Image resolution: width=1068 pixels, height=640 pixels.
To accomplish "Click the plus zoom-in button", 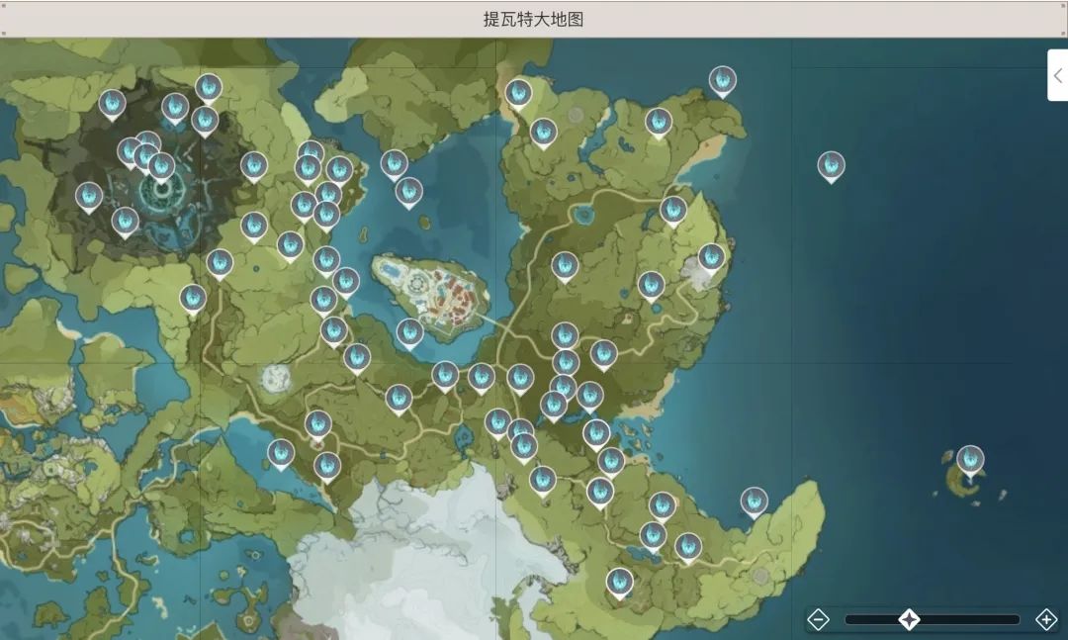I will point(1046,619).
